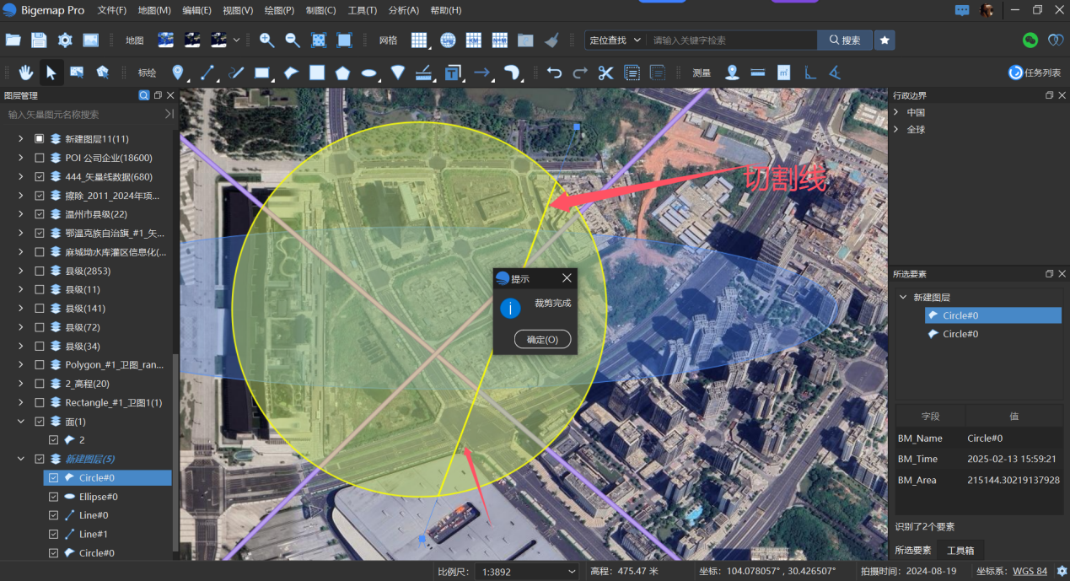Viewport: 1070px width, 581px height.
Task: Click the Zoom In magnifier icon
Action: (x=266, y=40)
